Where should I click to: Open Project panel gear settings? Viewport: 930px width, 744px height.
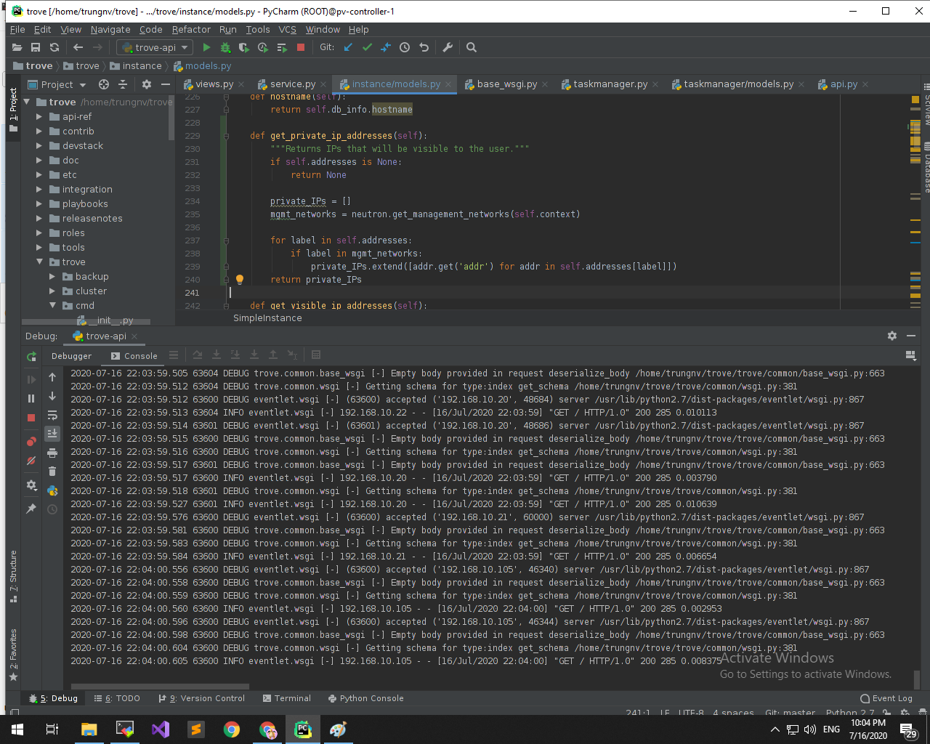coord(147,84)
